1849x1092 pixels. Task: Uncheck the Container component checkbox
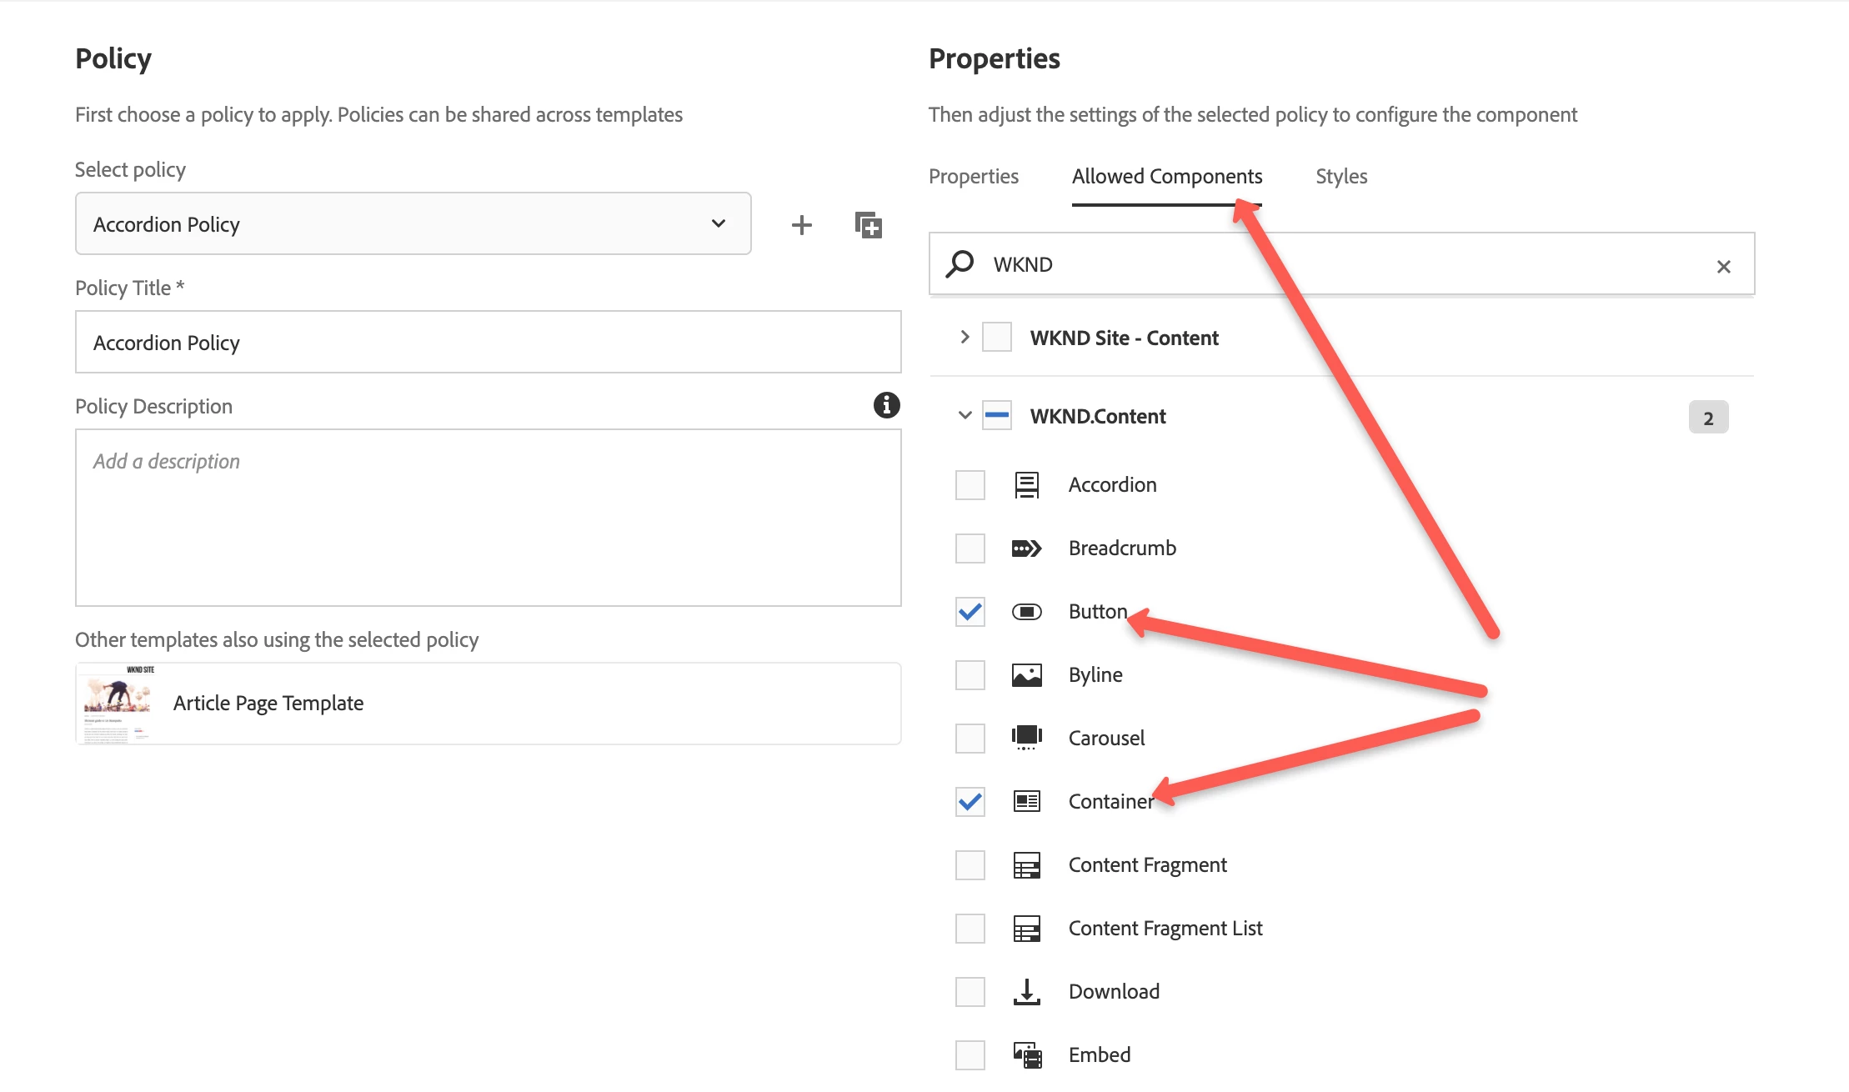(x=970, y=801)
